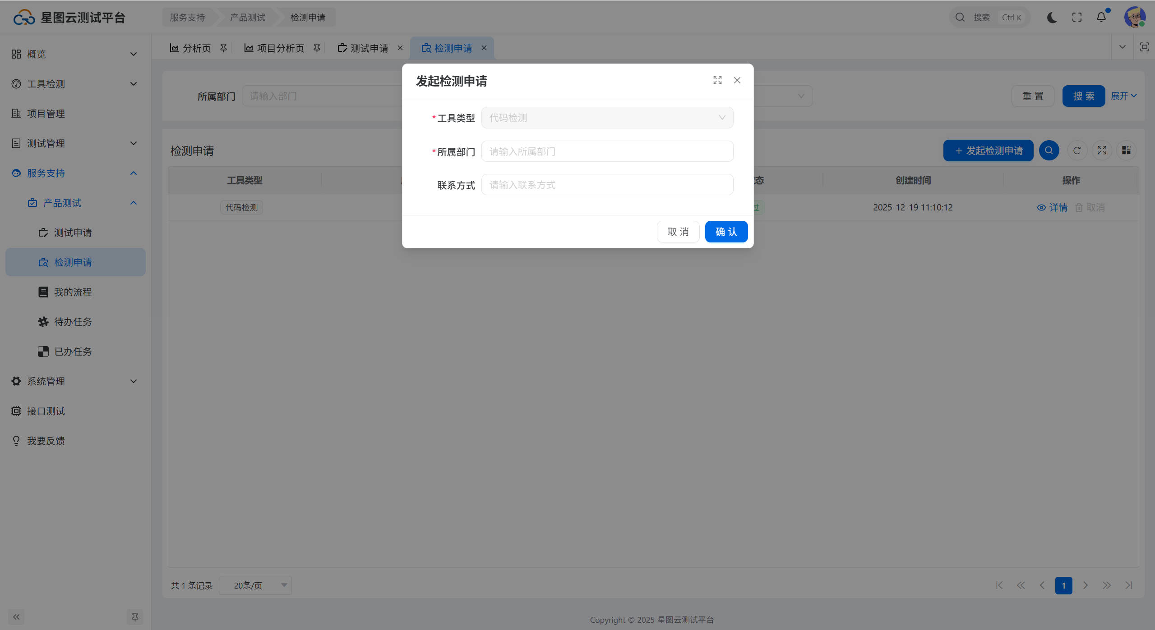
Task: Click the round blue search icon
Action: [x=1049, y=151]
